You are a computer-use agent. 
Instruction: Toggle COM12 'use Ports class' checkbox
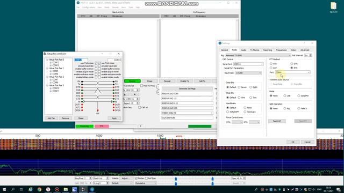coord(96,63)
